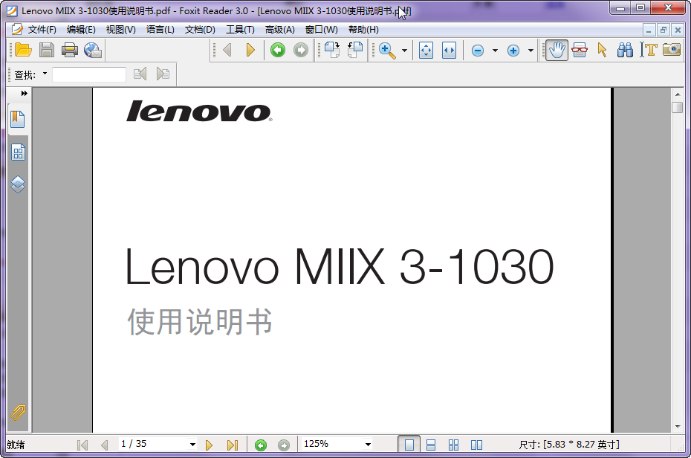This screenshot has width=691, height=458.
Task: Find previous search result
Action: point(140,74)
